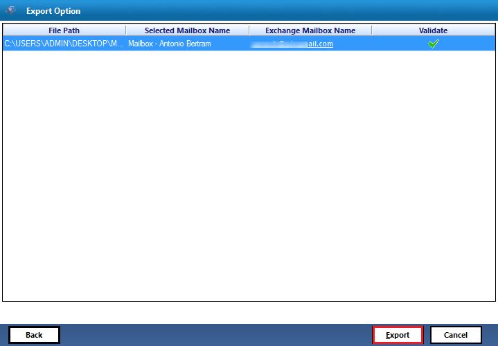Sort by File Path column header
The image size is (498, 346).
click(x=64, y=30)
